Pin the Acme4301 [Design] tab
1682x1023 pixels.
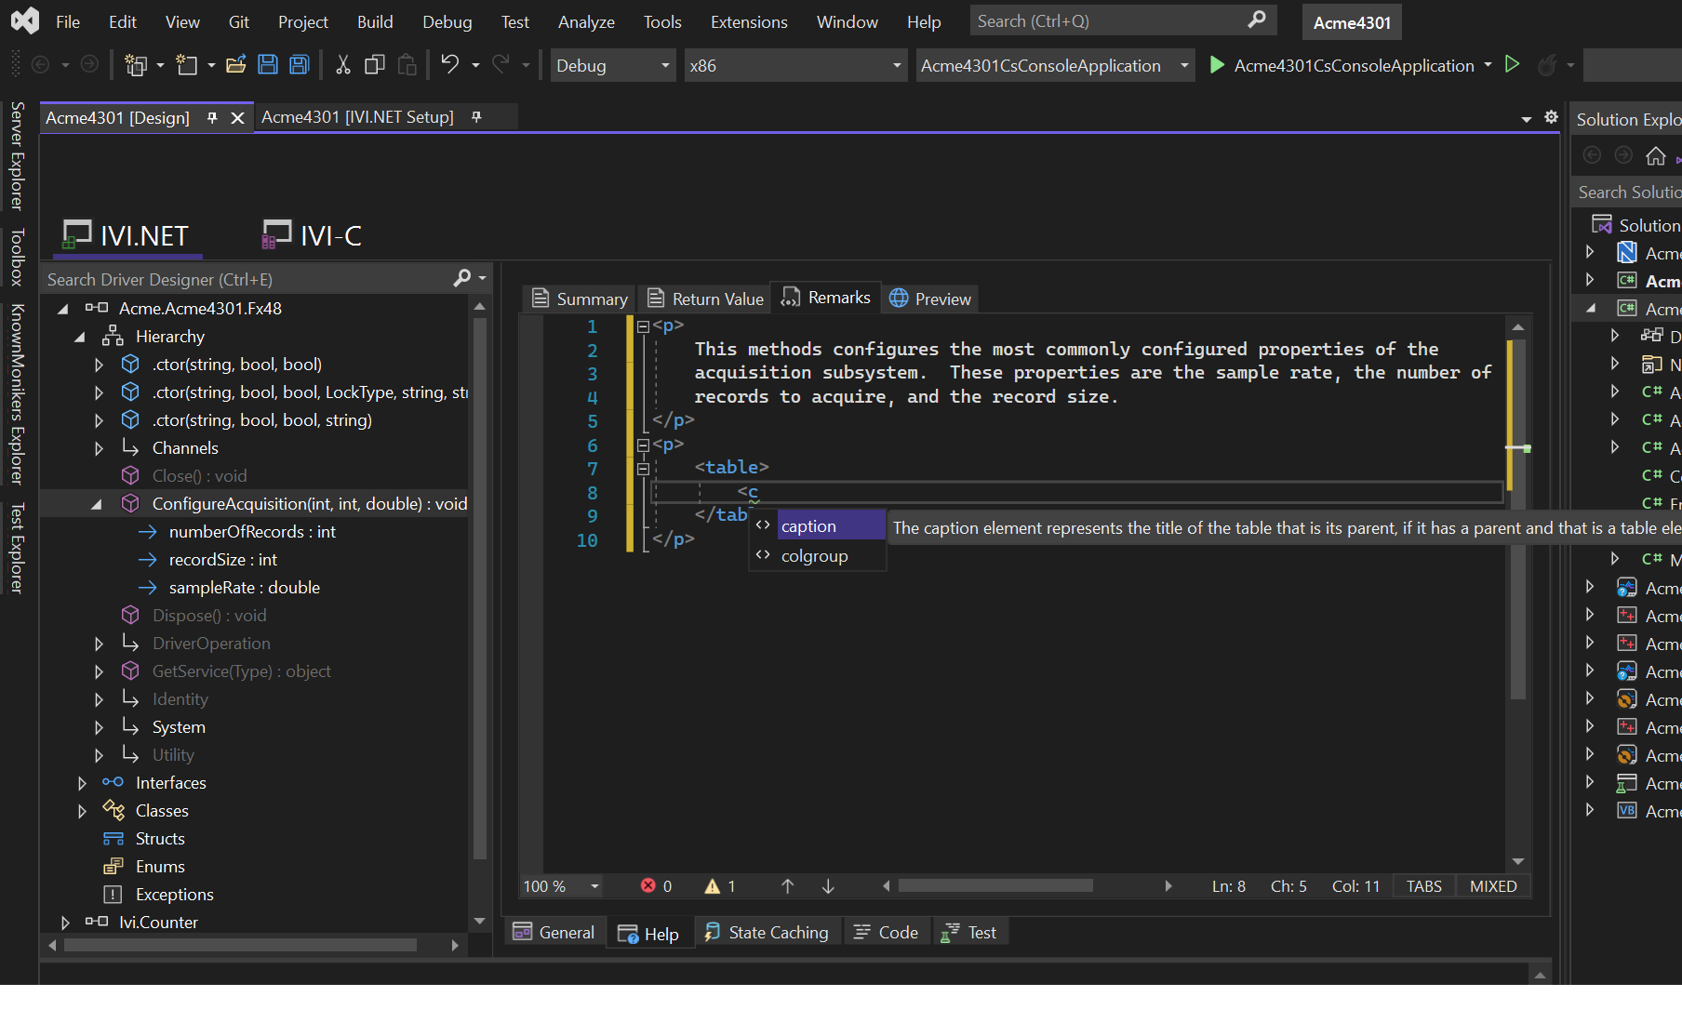click(212, 117)
